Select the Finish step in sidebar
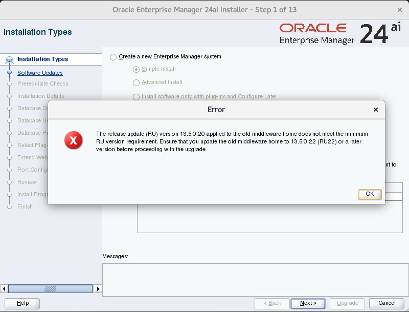This screenshot has height=312, width=409. click(x=25, y=206)
